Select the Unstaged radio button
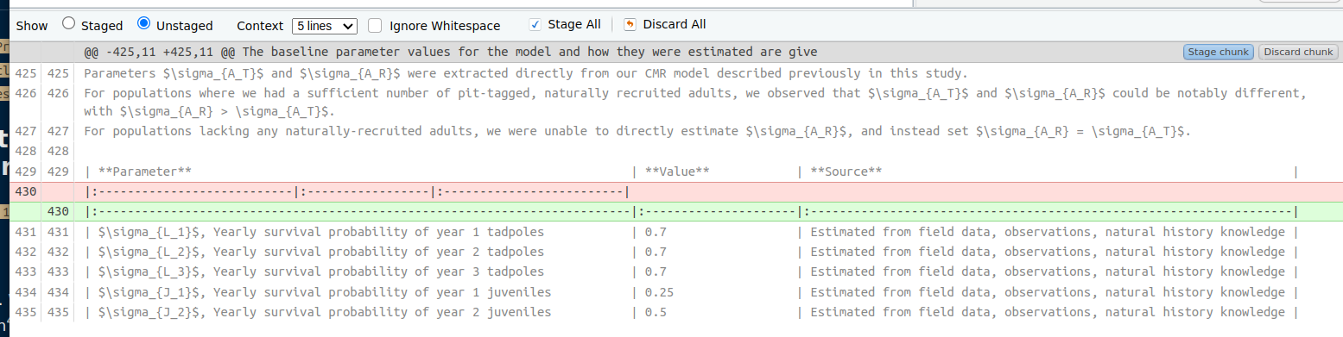Viewport: 1343px width, 337px height. point(144,25)
